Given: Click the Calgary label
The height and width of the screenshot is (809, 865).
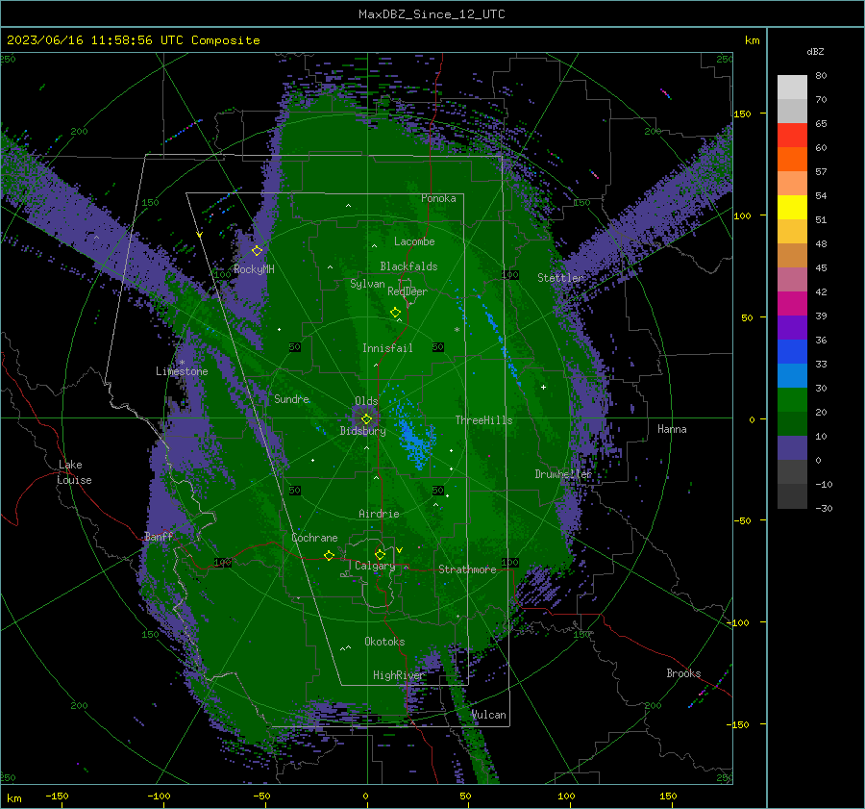Looking at the screenshot, I should point(375,566).
